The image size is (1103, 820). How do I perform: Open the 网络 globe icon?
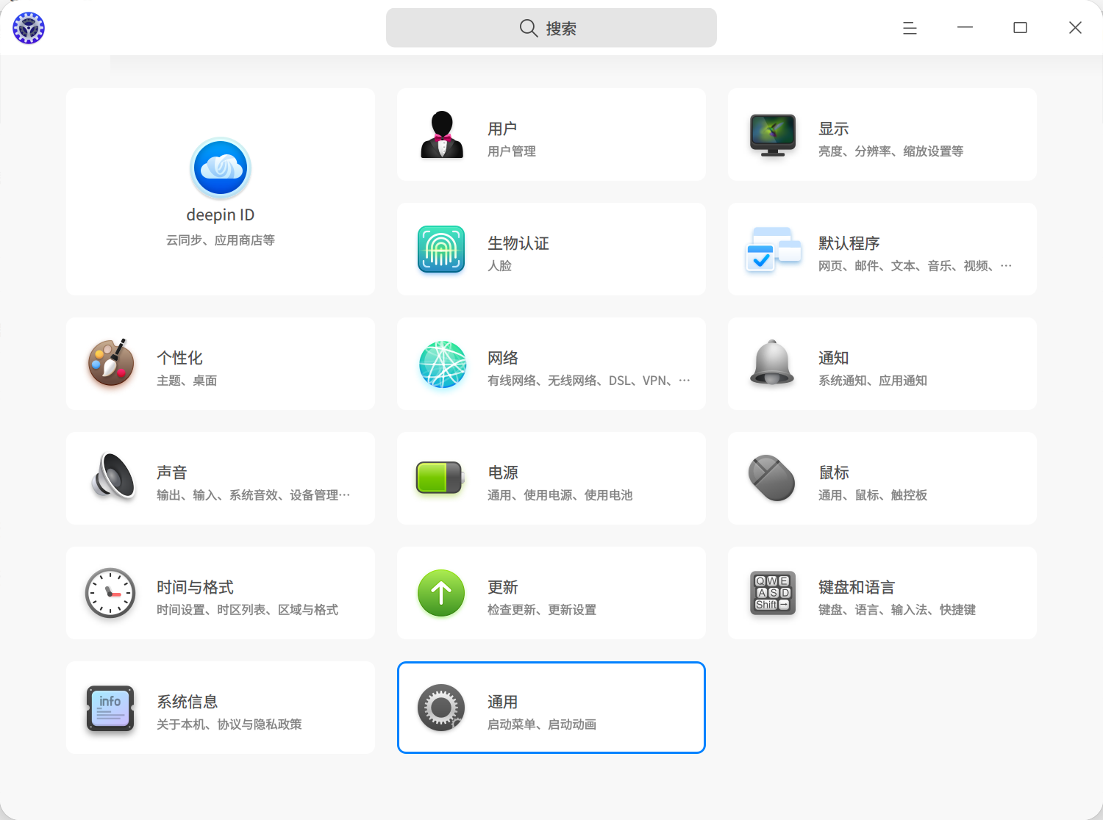click(443, 364)
